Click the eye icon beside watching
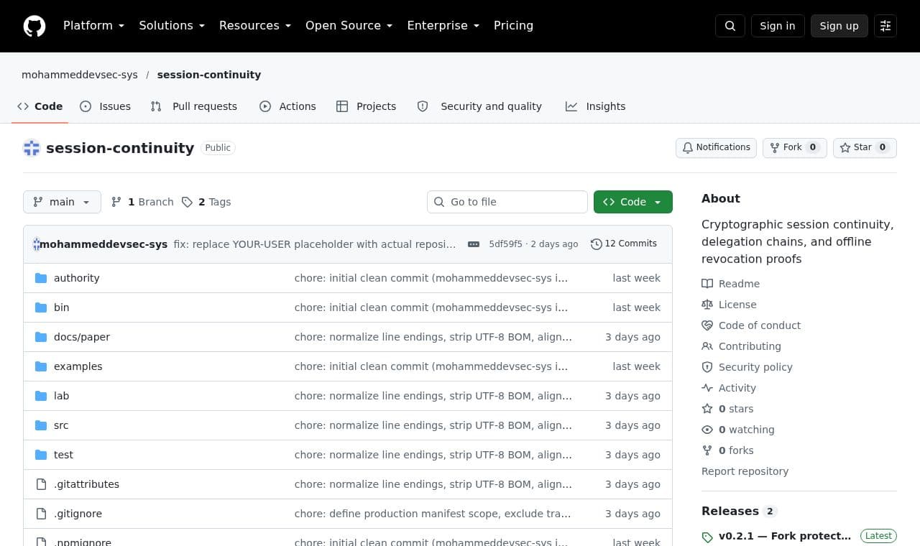Viewport: 920px width, 546px height. pos(707,430)
